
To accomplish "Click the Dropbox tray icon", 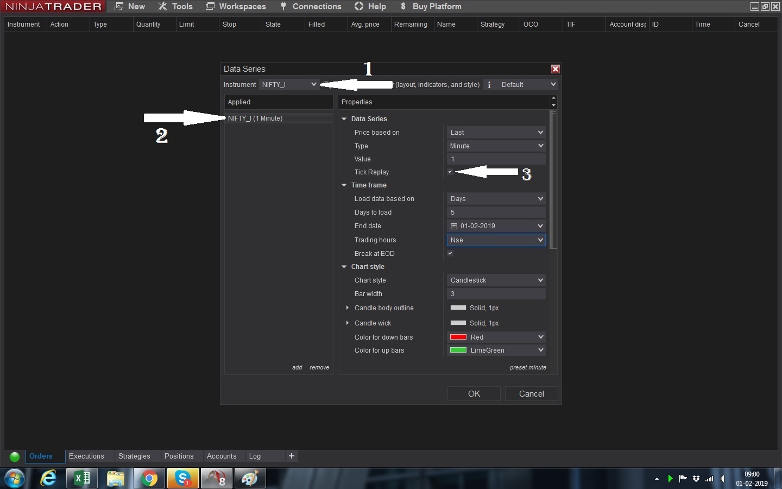I will pyautogui.click(x=696, y=479).
